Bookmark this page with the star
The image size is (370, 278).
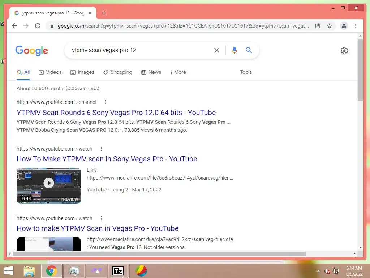pyautogui.click(x=330, y=26)
